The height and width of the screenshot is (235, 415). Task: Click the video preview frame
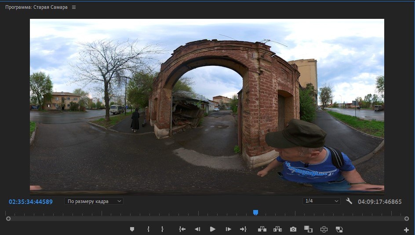pos(207,107)
